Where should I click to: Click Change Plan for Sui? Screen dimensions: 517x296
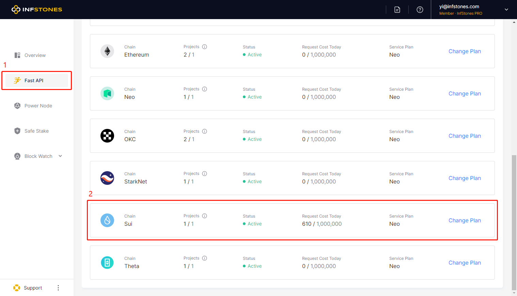[465, 220]
